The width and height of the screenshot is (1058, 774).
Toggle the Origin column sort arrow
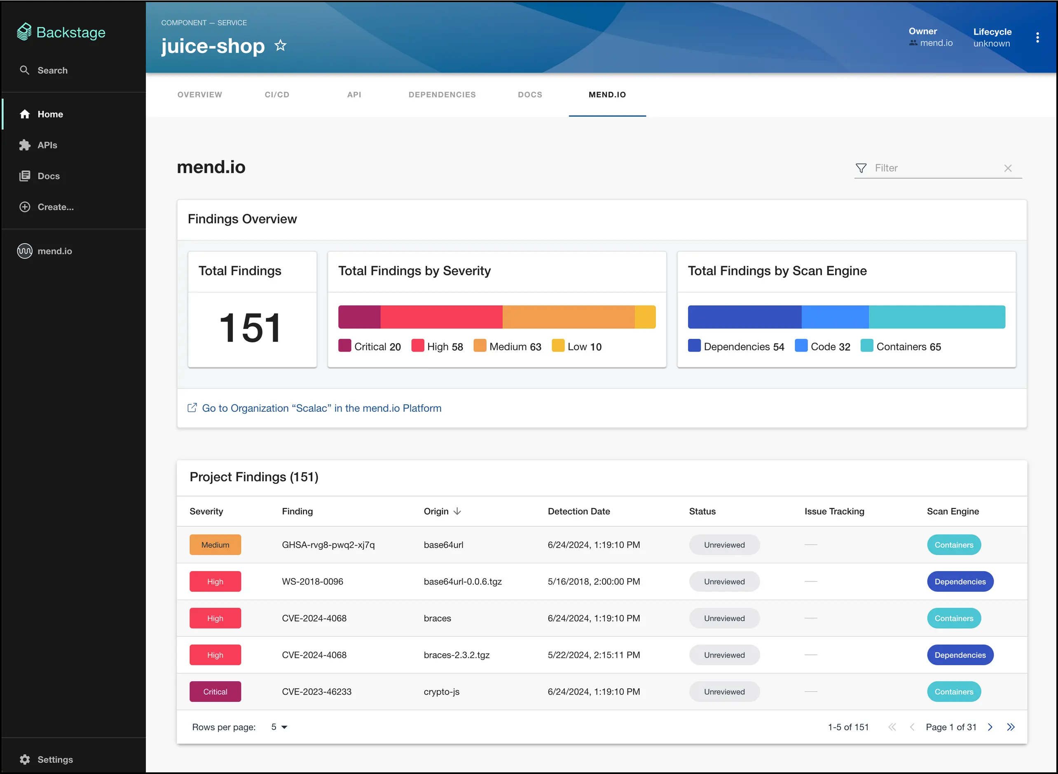[458, 511]
